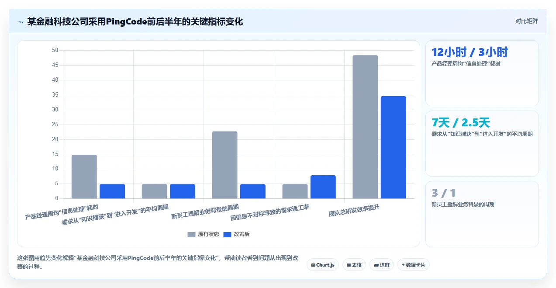Viewport: 556px width, 288px height.
Task: Click the card caption 新员工理解业务背景的周期
Action: click(x=463, y=205)
